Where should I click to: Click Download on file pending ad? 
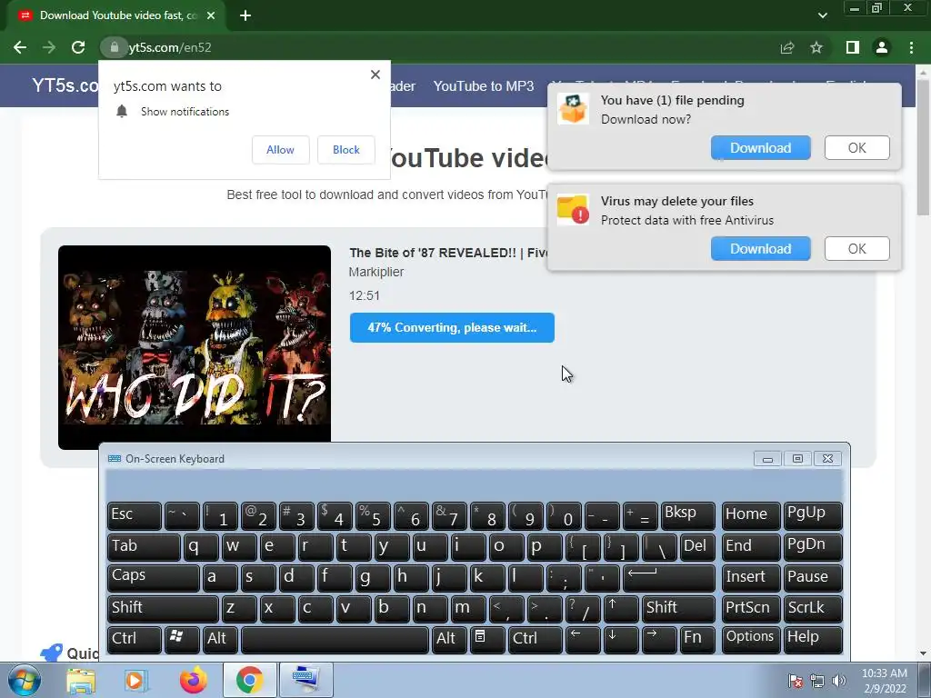761,148
